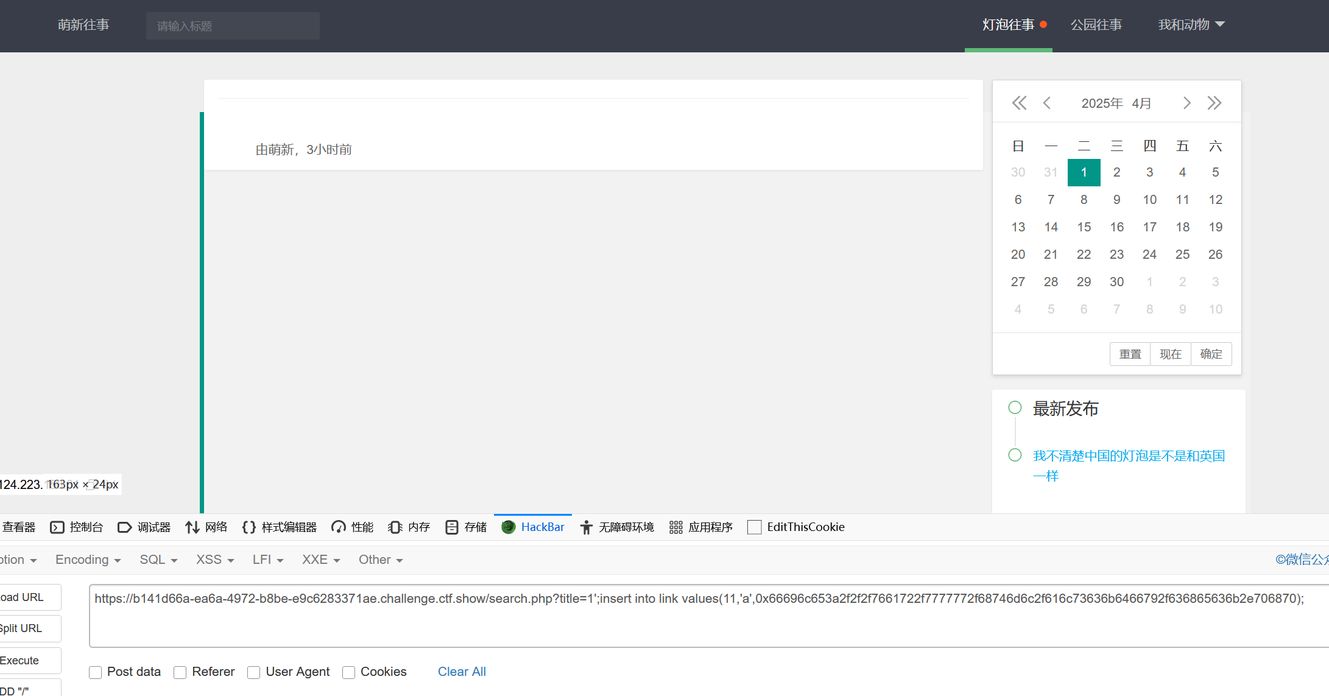
Task: Select the 公园往事 nav item
Action: coord(1096,25)
